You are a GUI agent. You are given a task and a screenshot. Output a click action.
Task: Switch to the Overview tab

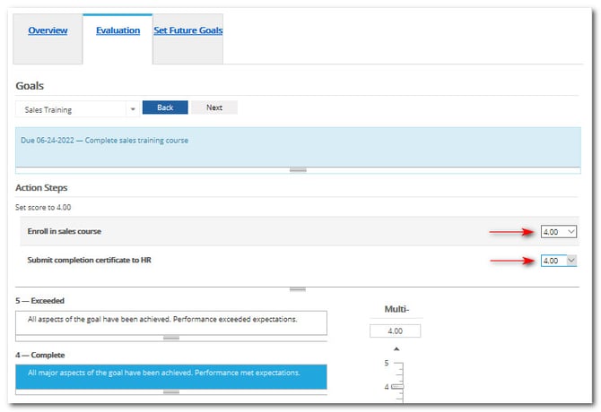point(48,30)
